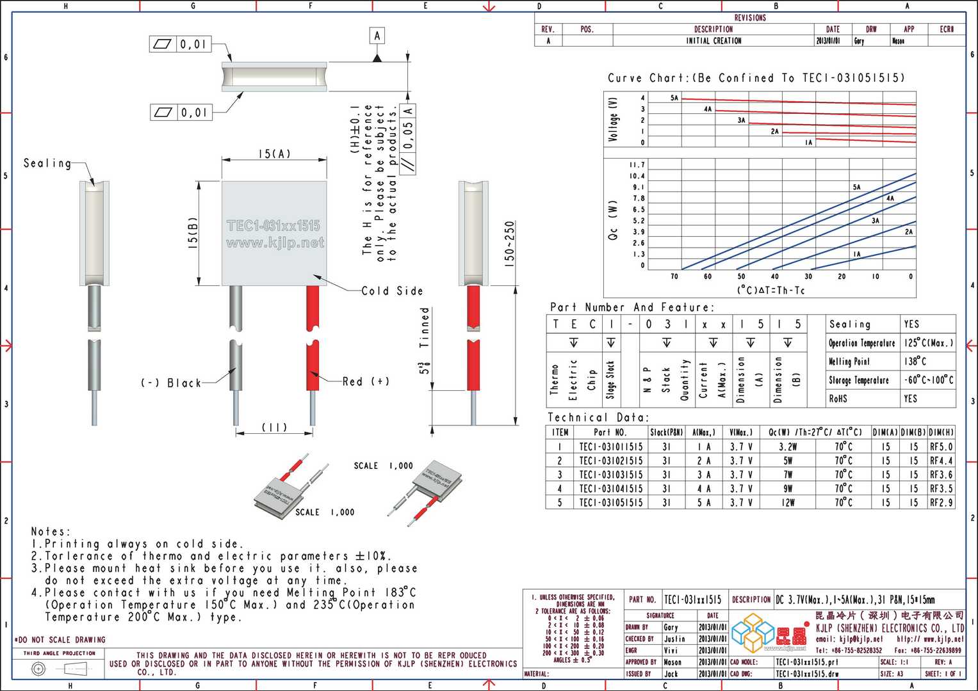Select the datum A box symbol

pyautogui.click(x=377, y=36)
